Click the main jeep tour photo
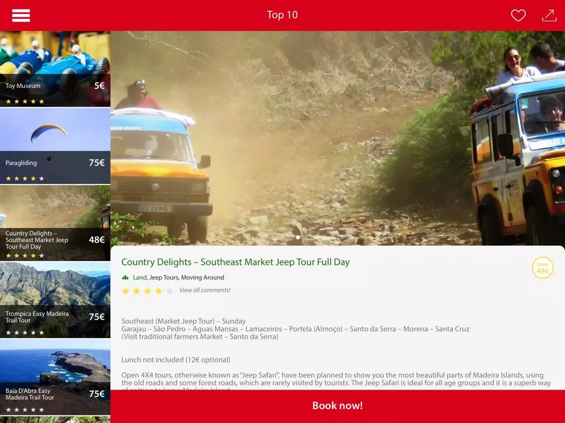565x423 pixels. tap(338, 138)
